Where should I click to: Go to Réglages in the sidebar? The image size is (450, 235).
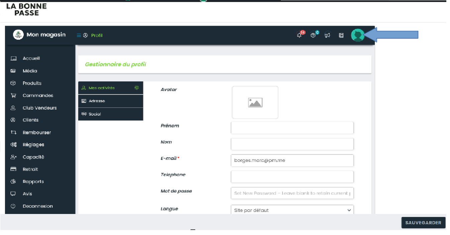point(33,145)
